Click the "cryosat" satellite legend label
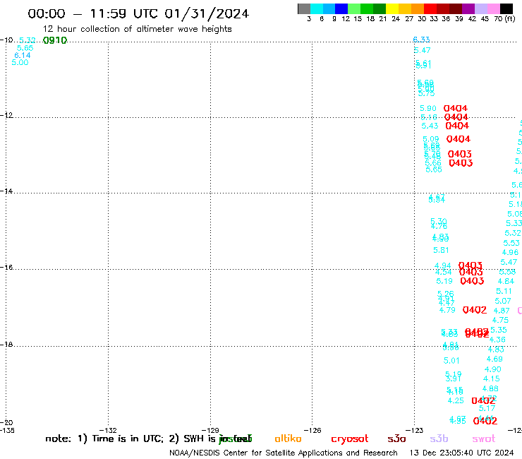Screen dimensions: 522x459 point(350,439)
